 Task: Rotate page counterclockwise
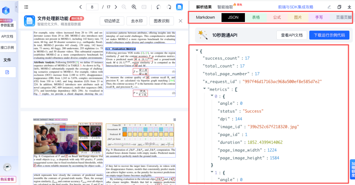pyautogui.click(x=159, y=7)
